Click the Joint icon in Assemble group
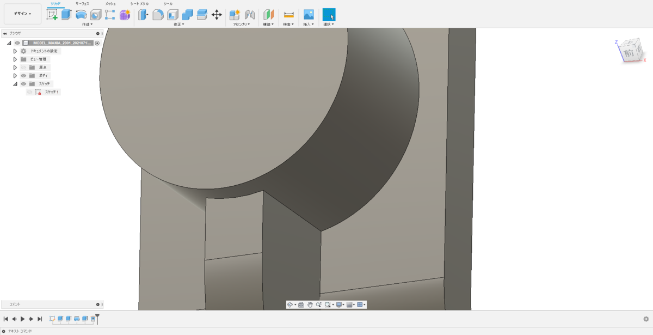Image resolution: width=653 pixels, height=335 pixels. click(250, 15)
